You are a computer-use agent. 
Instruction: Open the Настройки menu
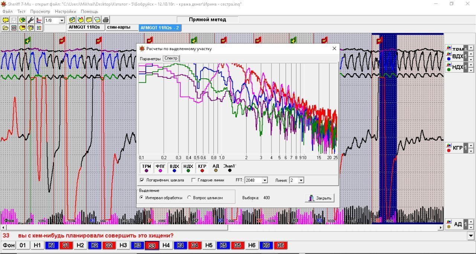pyautogui.click(x=65, y=12)
